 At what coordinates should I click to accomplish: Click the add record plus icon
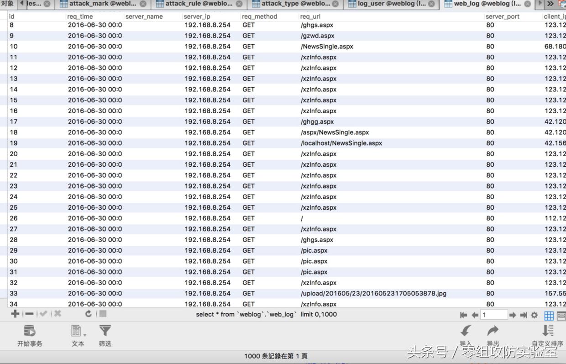[x=15, y=314]
